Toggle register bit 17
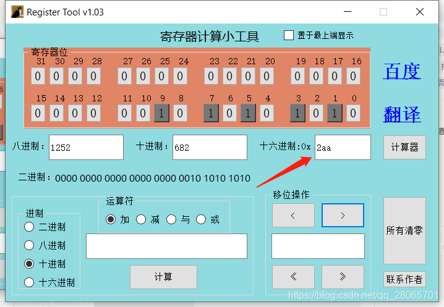Screen dimensions: 444x307 (335, 76)
